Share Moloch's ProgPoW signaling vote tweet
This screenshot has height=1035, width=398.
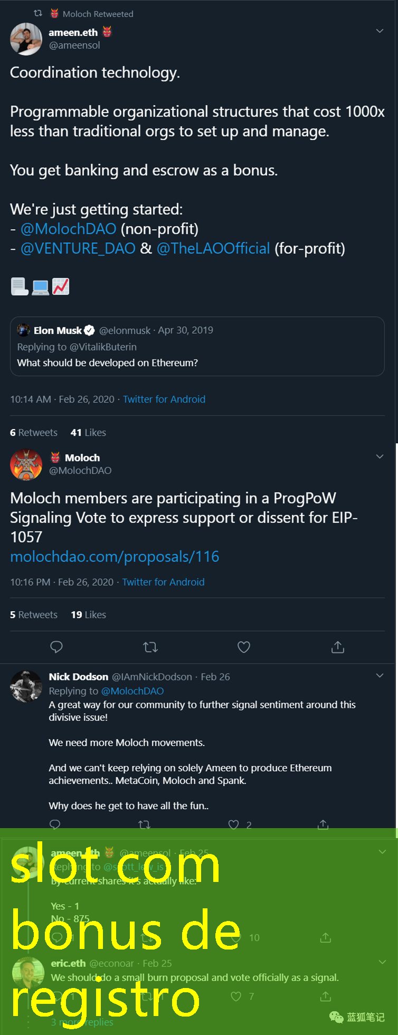click(338, 647)
